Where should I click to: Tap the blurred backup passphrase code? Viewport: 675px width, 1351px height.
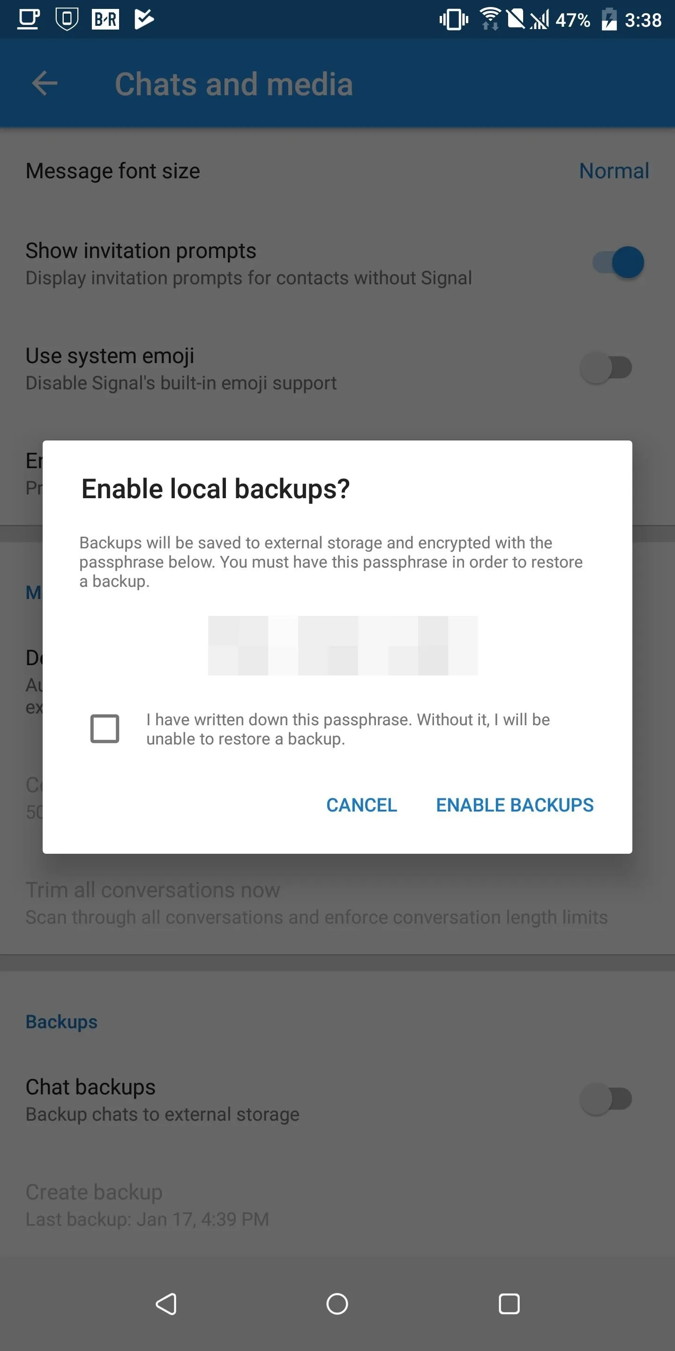pyautogui.click(x=343, y=645)
